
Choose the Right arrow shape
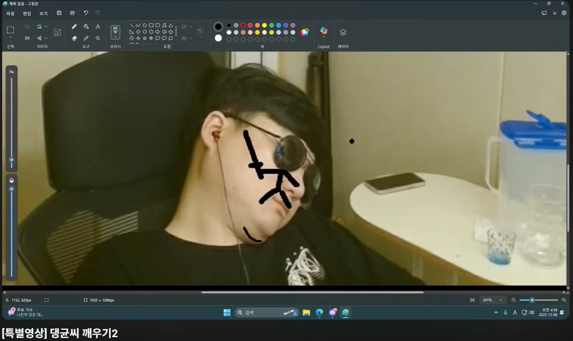coord(158,32)
